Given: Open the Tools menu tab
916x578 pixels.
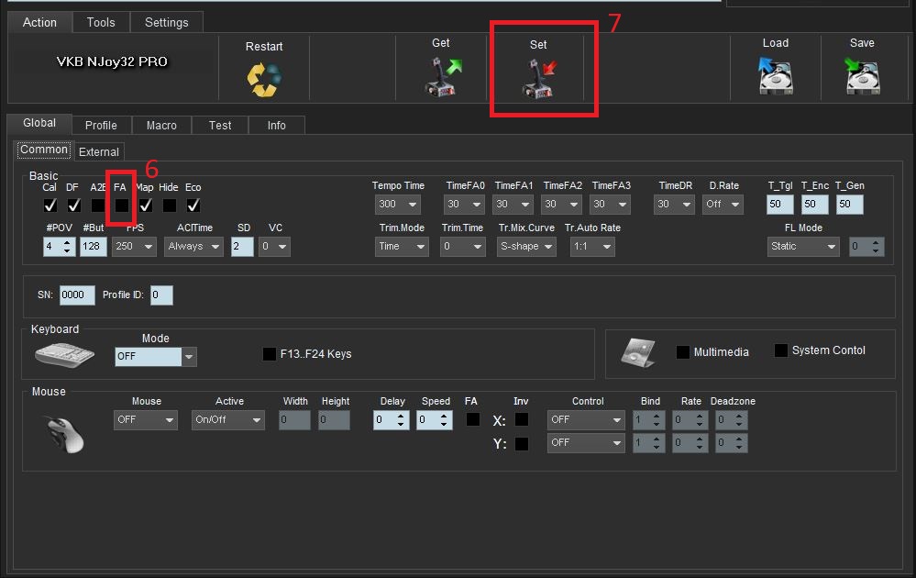Looking at the screenshot, I should tap(101, 22).
